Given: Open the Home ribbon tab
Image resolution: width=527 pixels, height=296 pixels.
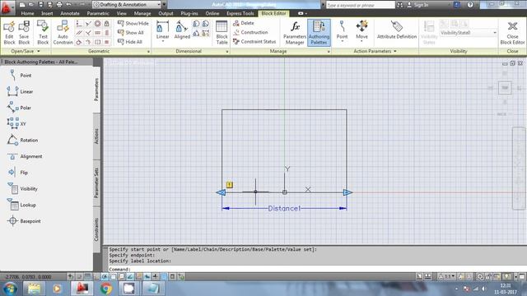Looking at the screenshot, I should click(27, 13).
